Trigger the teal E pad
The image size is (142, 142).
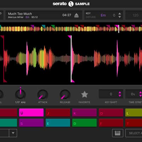click(x=58, y=123)
